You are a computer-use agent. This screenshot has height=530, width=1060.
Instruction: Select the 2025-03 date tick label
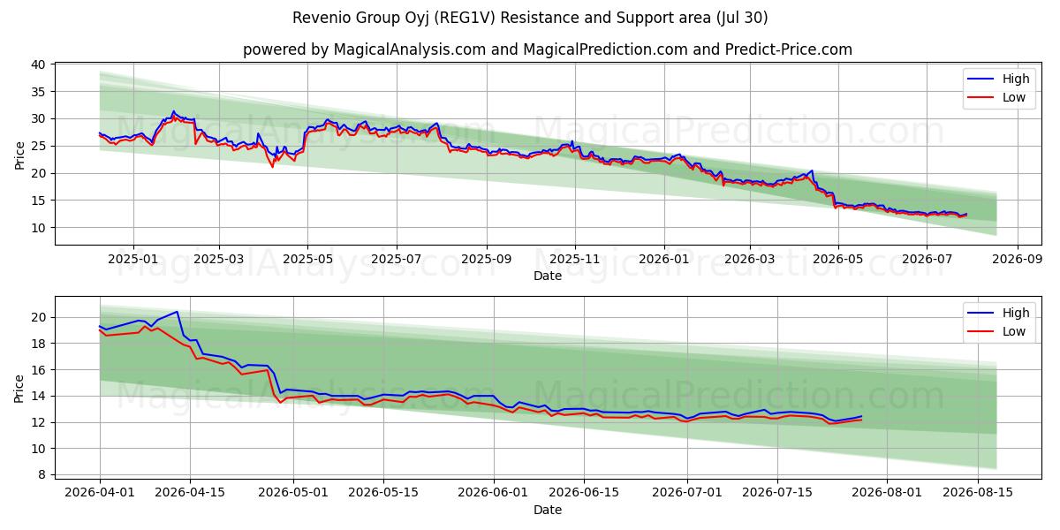tap(218, 261)
